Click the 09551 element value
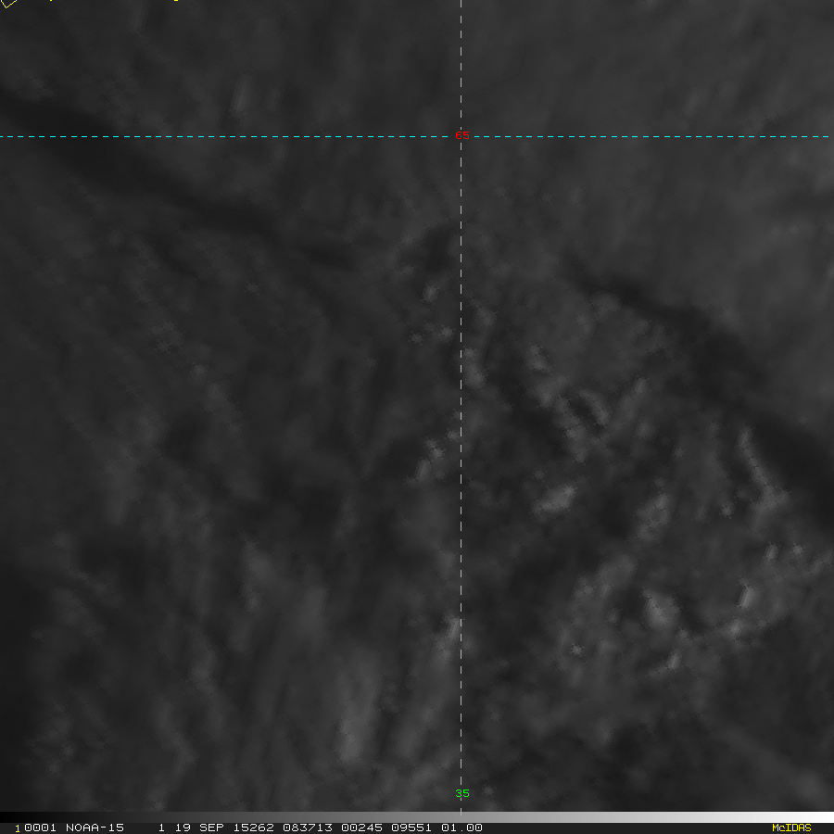834x834 pixels. (x=411, y=828)
